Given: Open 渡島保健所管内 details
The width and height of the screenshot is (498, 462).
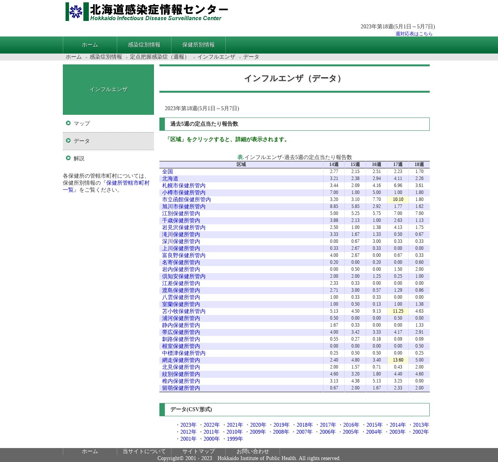Looking at the screenshot, I should click(x=181, y=290).
